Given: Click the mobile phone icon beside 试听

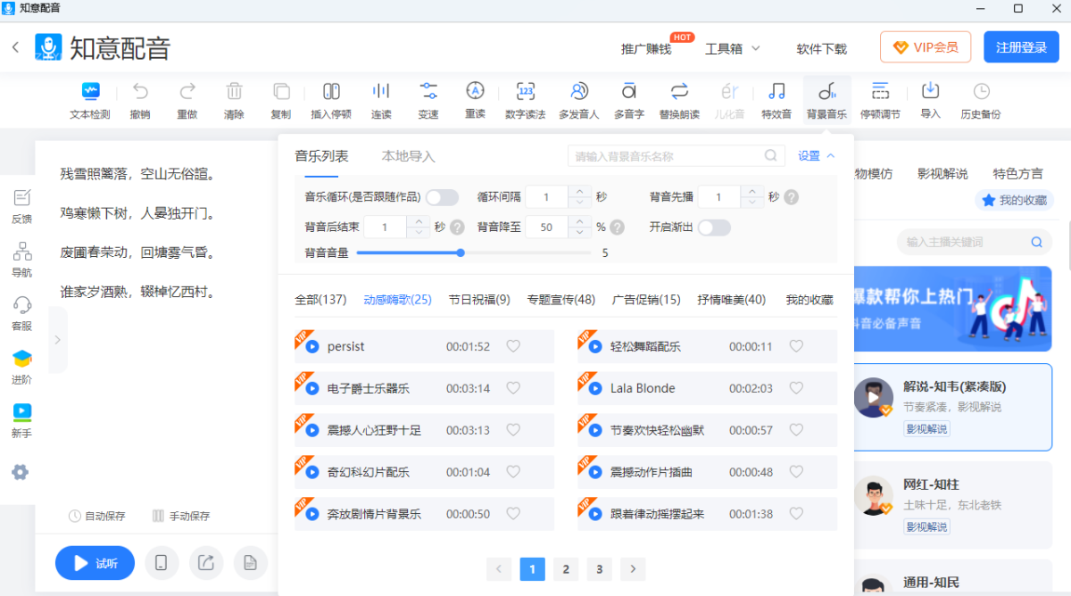Looking at the screenshot, I should [162, 563].
